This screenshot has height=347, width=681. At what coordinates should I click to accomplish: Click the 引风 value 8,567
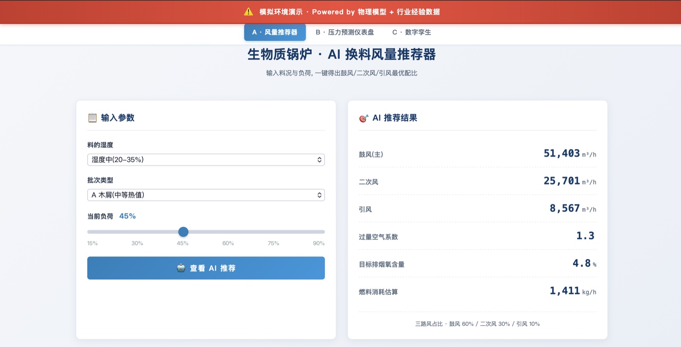point(565,208)
